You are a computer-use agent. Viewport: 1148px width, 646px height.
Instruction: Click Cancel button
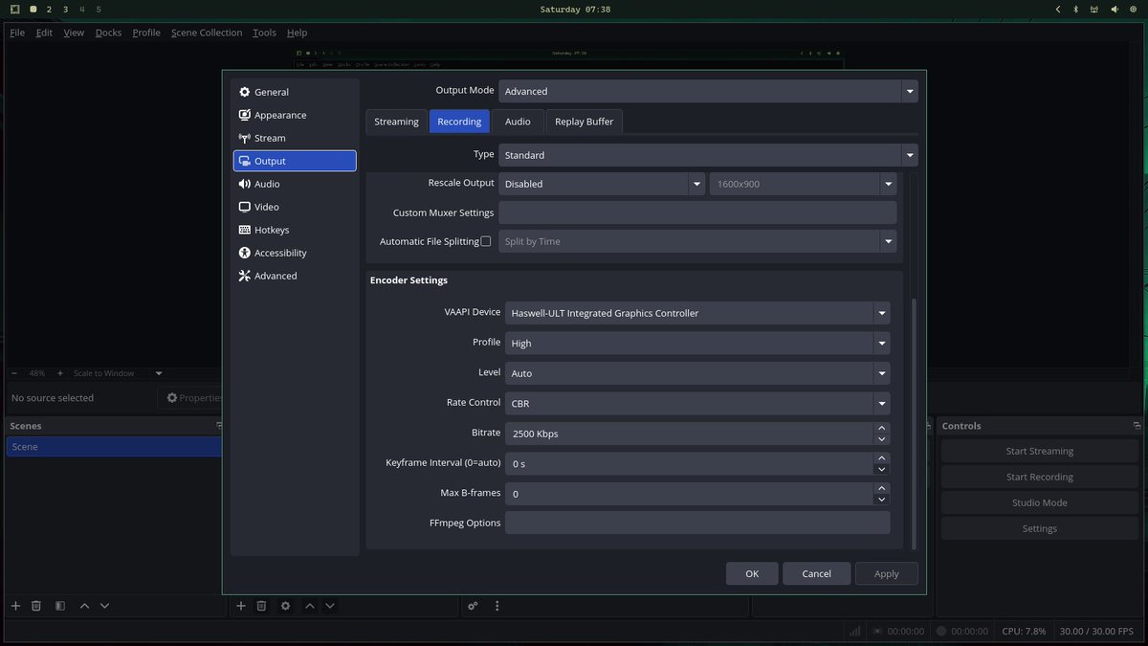tap(816, 573)
